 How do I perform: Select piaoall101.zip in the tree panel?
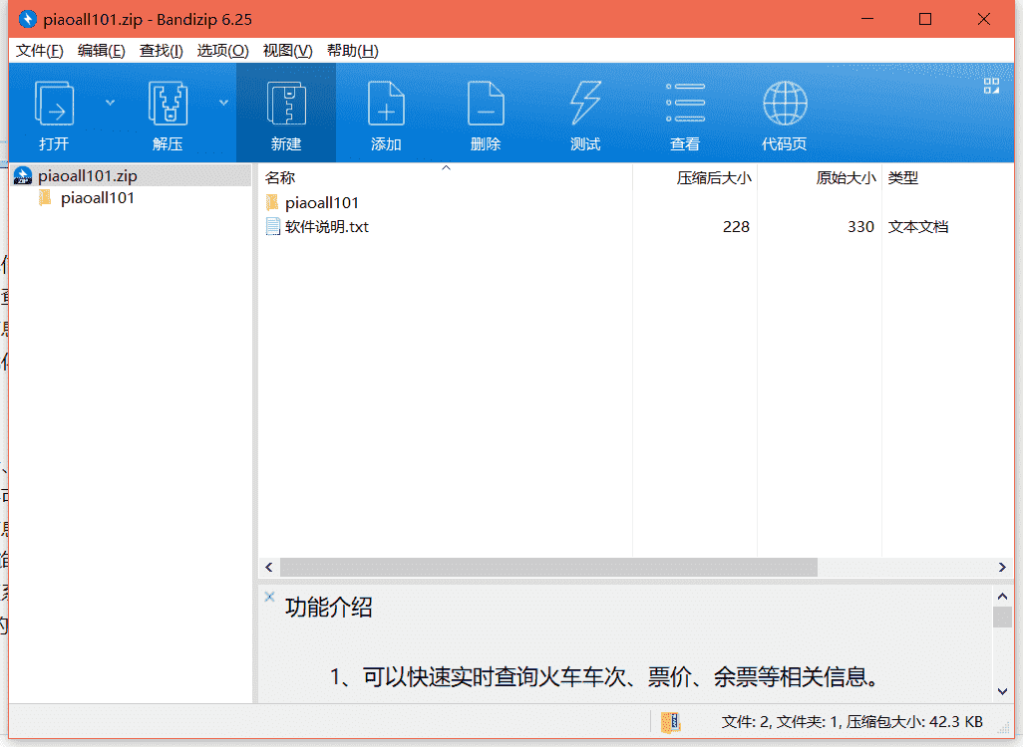coord(88,176)
